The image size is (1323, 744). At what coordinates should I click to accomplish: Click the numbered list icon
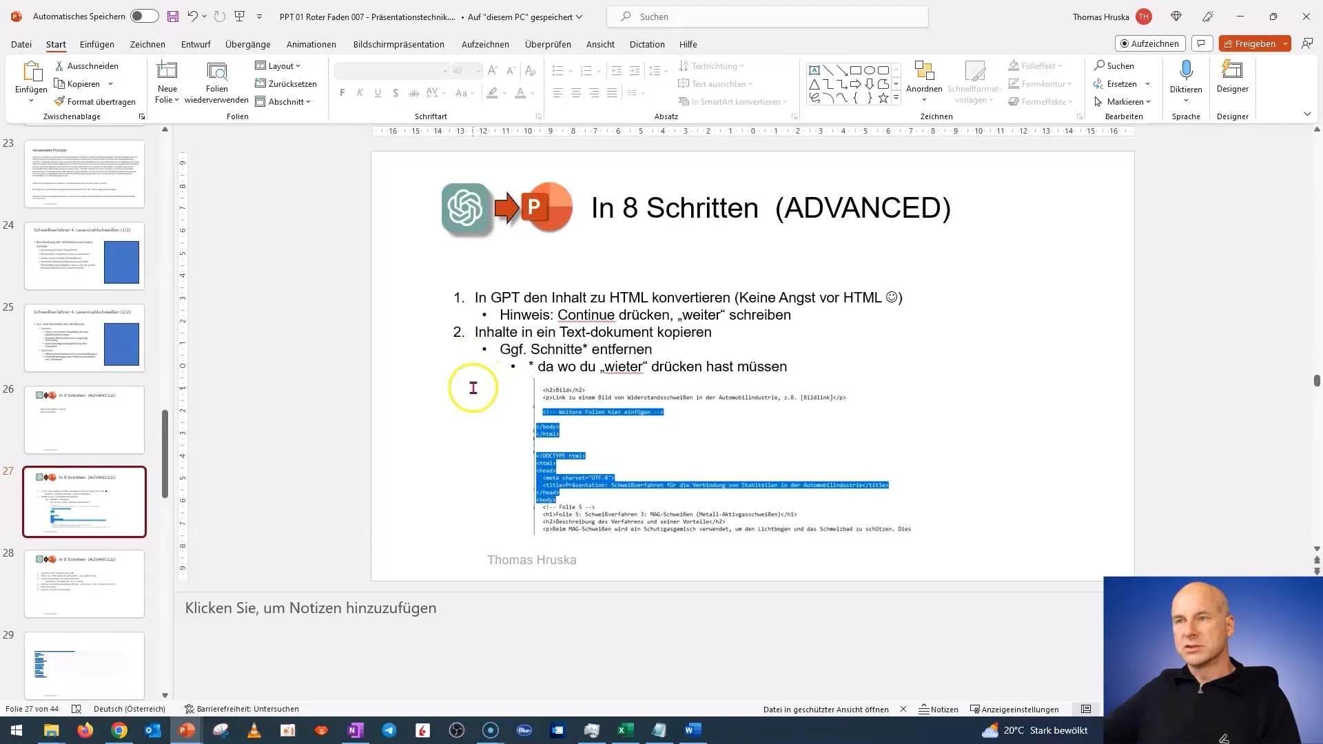point(586,70)
